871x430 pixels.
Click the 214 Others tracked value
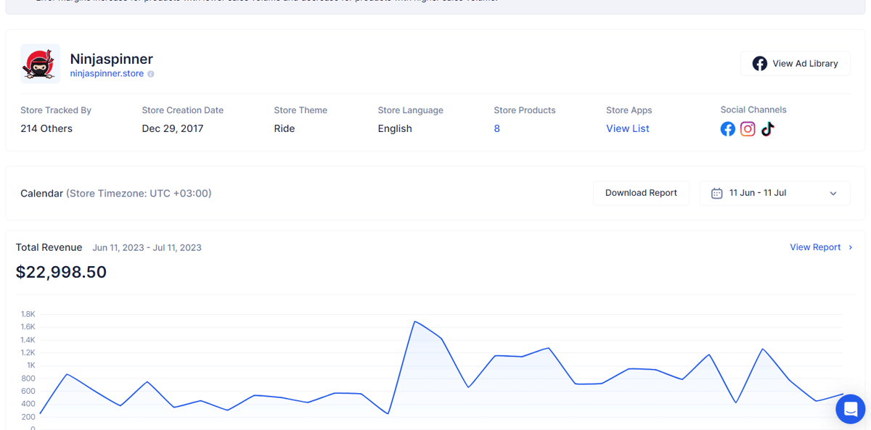tap(46, 128)
